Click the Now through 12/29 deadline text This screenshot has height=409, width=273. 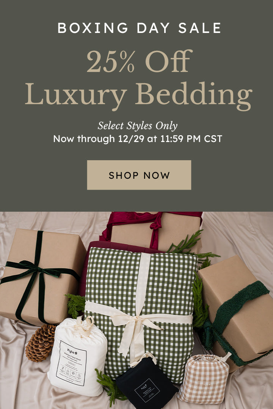pos(138,139)
